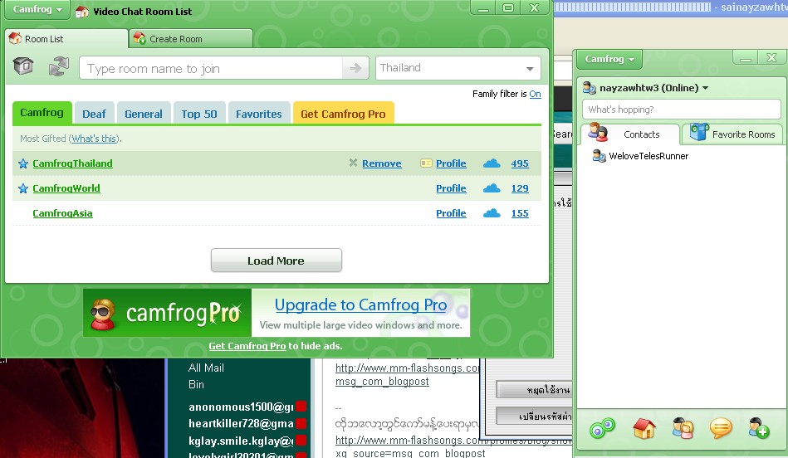Click the join room arrow button
The width and height of the screenshot is (788, 458).
(x=355, y=68)
